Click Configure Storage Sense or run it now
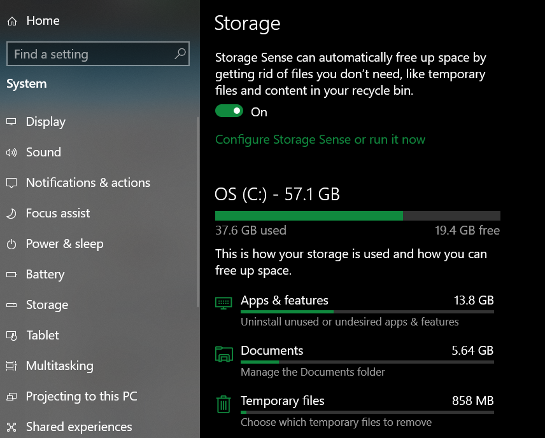Viewport: 545px width, 438px height. [320, 140]
